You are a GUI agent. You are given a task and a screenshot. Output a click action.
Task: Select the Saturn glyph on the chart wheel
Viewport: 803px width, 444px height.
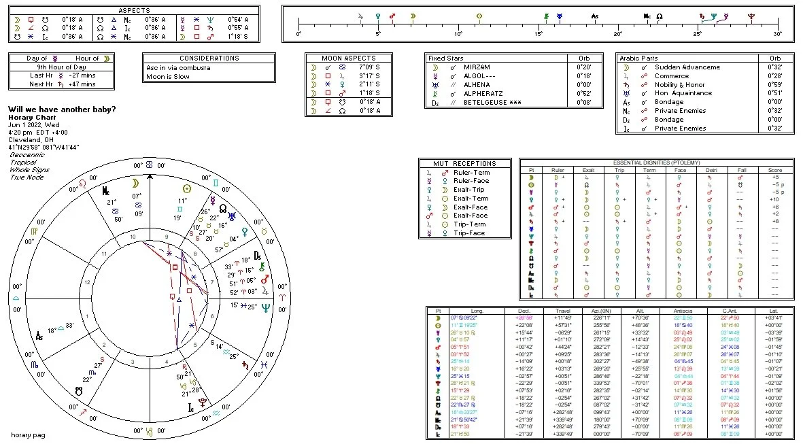[246, 366]
